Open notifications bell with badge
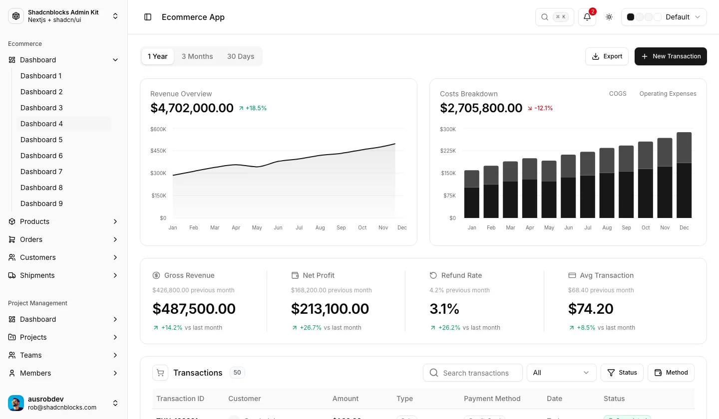 point(587,17)
